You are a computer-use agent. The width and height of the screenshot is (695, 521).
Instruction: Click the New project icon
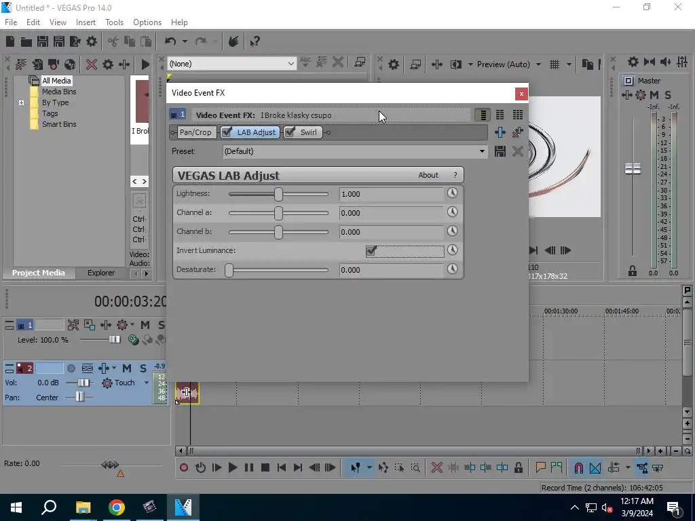click(x=10, y=41)
